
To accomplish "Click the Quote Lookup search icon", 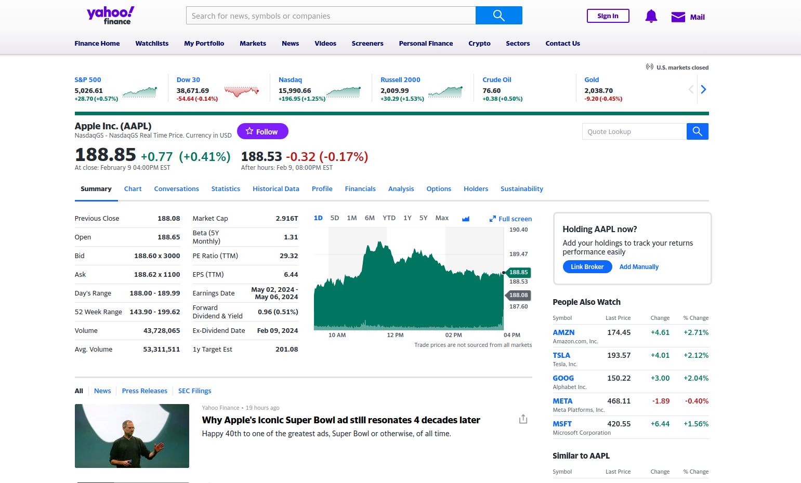I will click(697, 131).
